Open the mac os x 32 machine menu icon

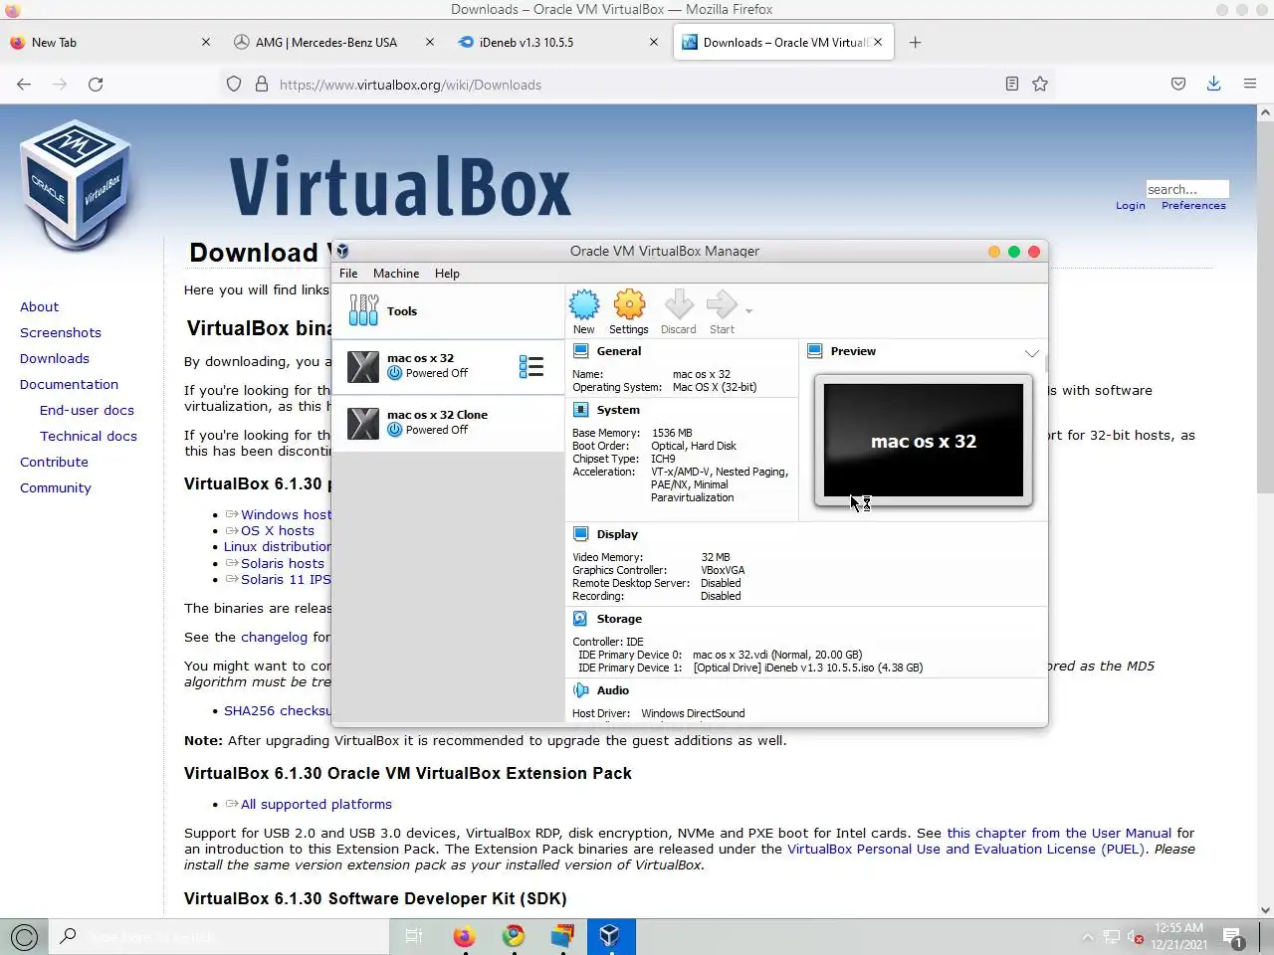tap(531, 367)
